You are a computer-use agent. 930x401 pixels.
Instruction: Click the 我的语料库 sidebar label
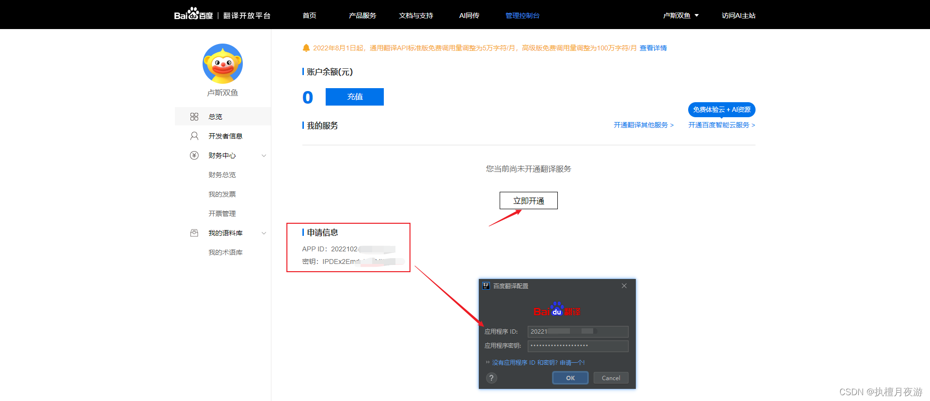225,233
